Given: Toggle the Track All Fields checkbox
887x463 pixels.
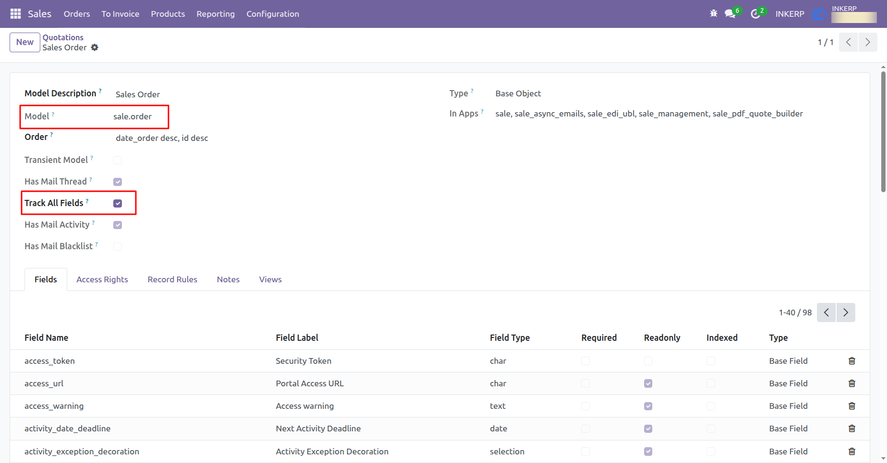Looking at the screenshot, I should point(118,203).
